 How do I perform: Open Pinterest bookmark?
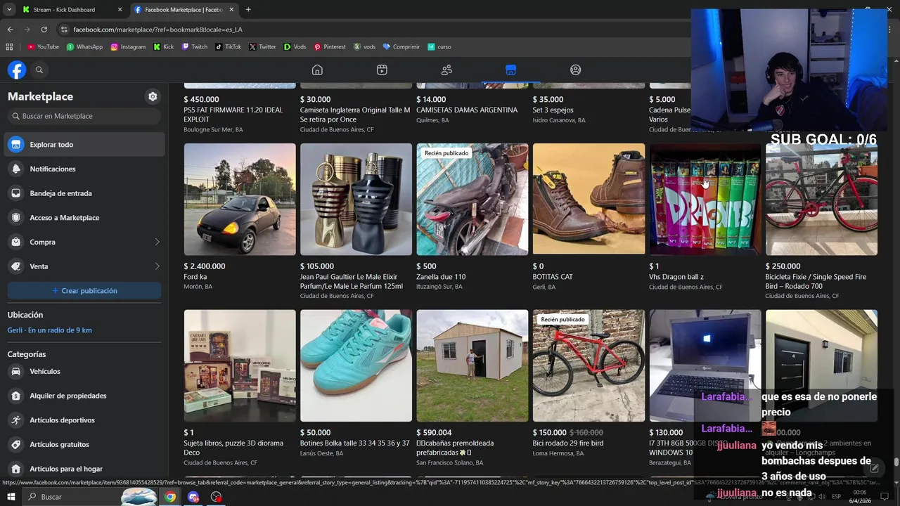coord(330,47)
